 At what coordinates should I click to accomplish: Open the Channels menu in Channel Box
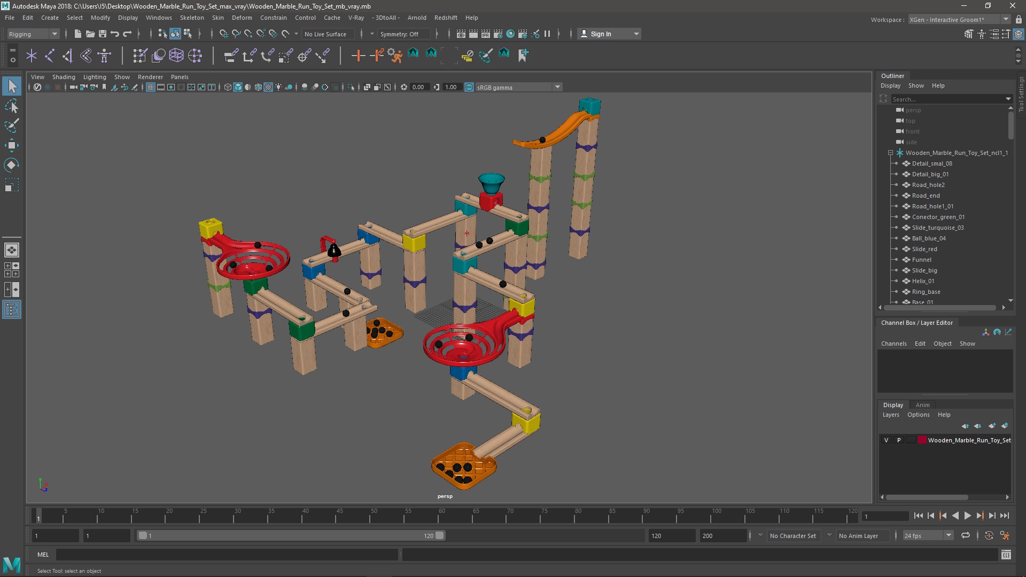click(893, 344)
